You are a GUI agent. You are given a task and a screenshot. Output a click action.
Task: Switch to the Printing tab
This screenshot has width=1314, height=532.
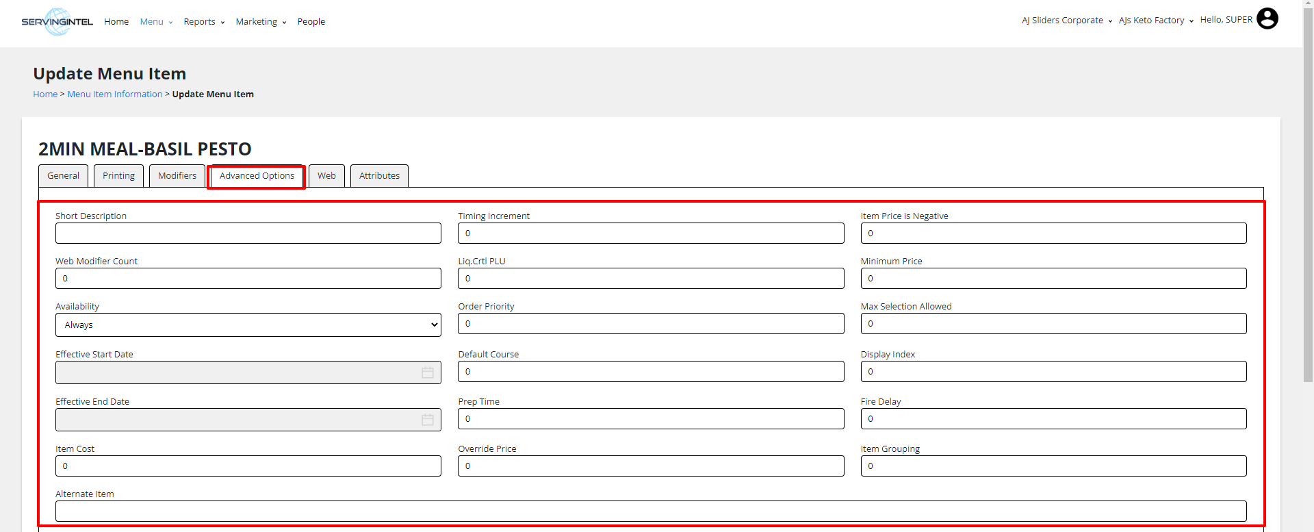(x=118, y=176)
